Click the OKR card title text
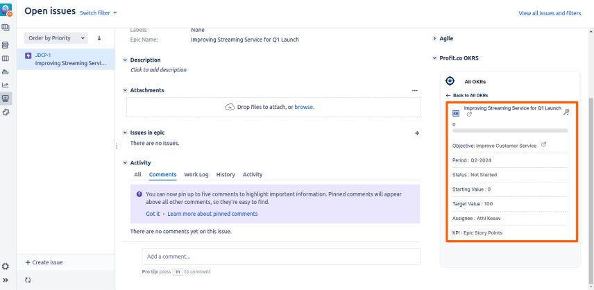Image resolution: width=594 pixels, height=290 pixels. [x=513, y=108]
